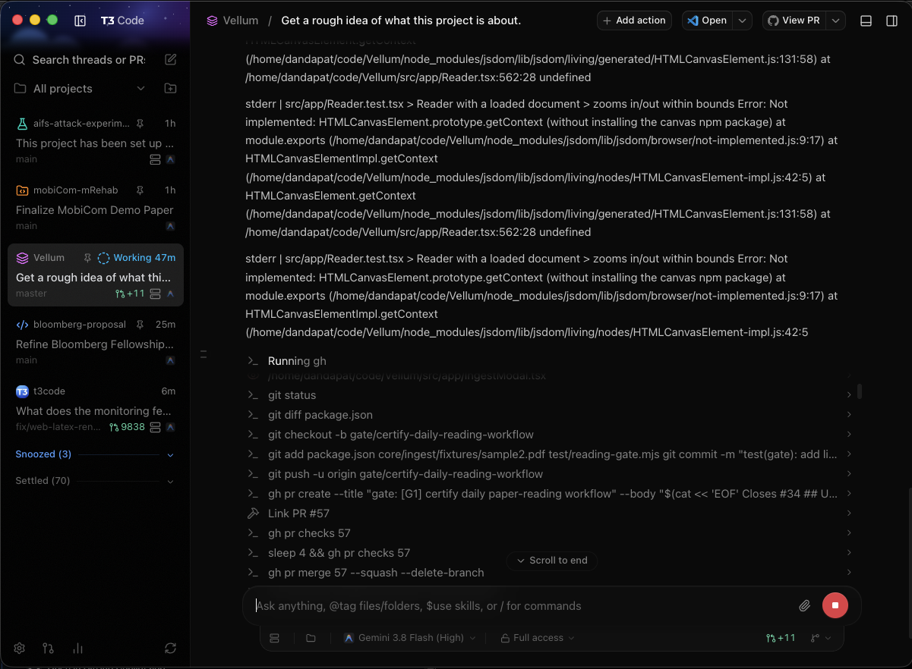This screenshot has height=669, width=912.
Task: Open the Full access permissions dropdown
Action: (x=538, y=638)
